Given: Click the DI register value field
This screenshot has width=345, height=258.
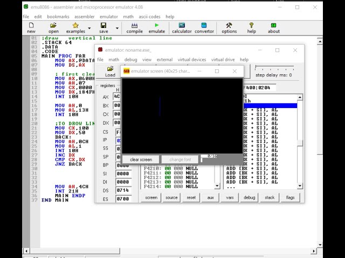Looking at the screenshot, I should [123, 182].
